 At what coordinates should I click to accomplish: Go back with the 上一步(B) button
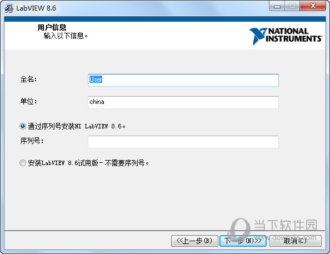click(x=194, y=241)
